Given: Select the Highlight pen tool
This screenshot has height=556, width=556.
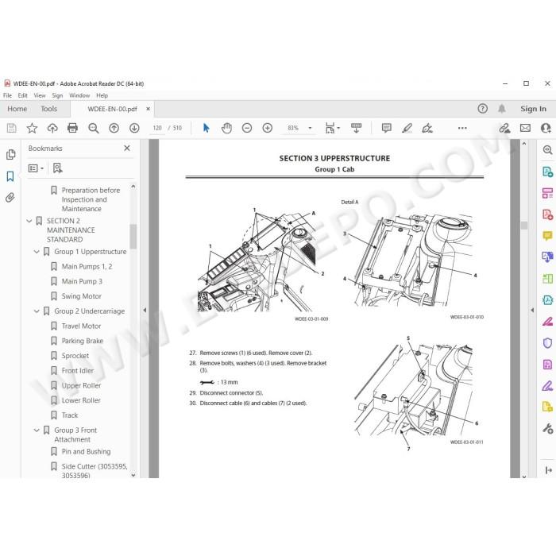Looking at the screenshot, I should point(407,128).
